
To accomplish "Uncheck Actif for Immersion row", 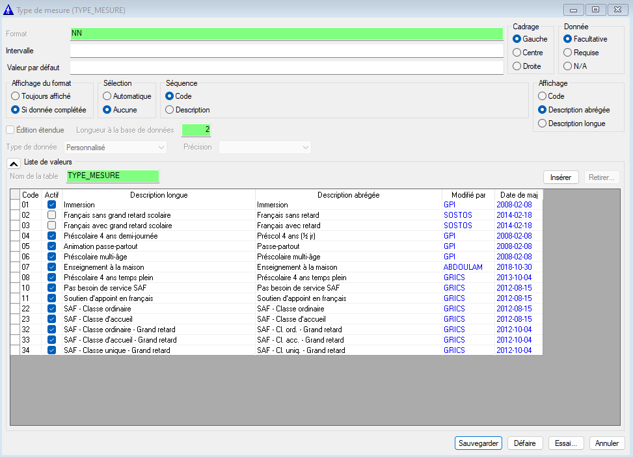I will point(51,205).
